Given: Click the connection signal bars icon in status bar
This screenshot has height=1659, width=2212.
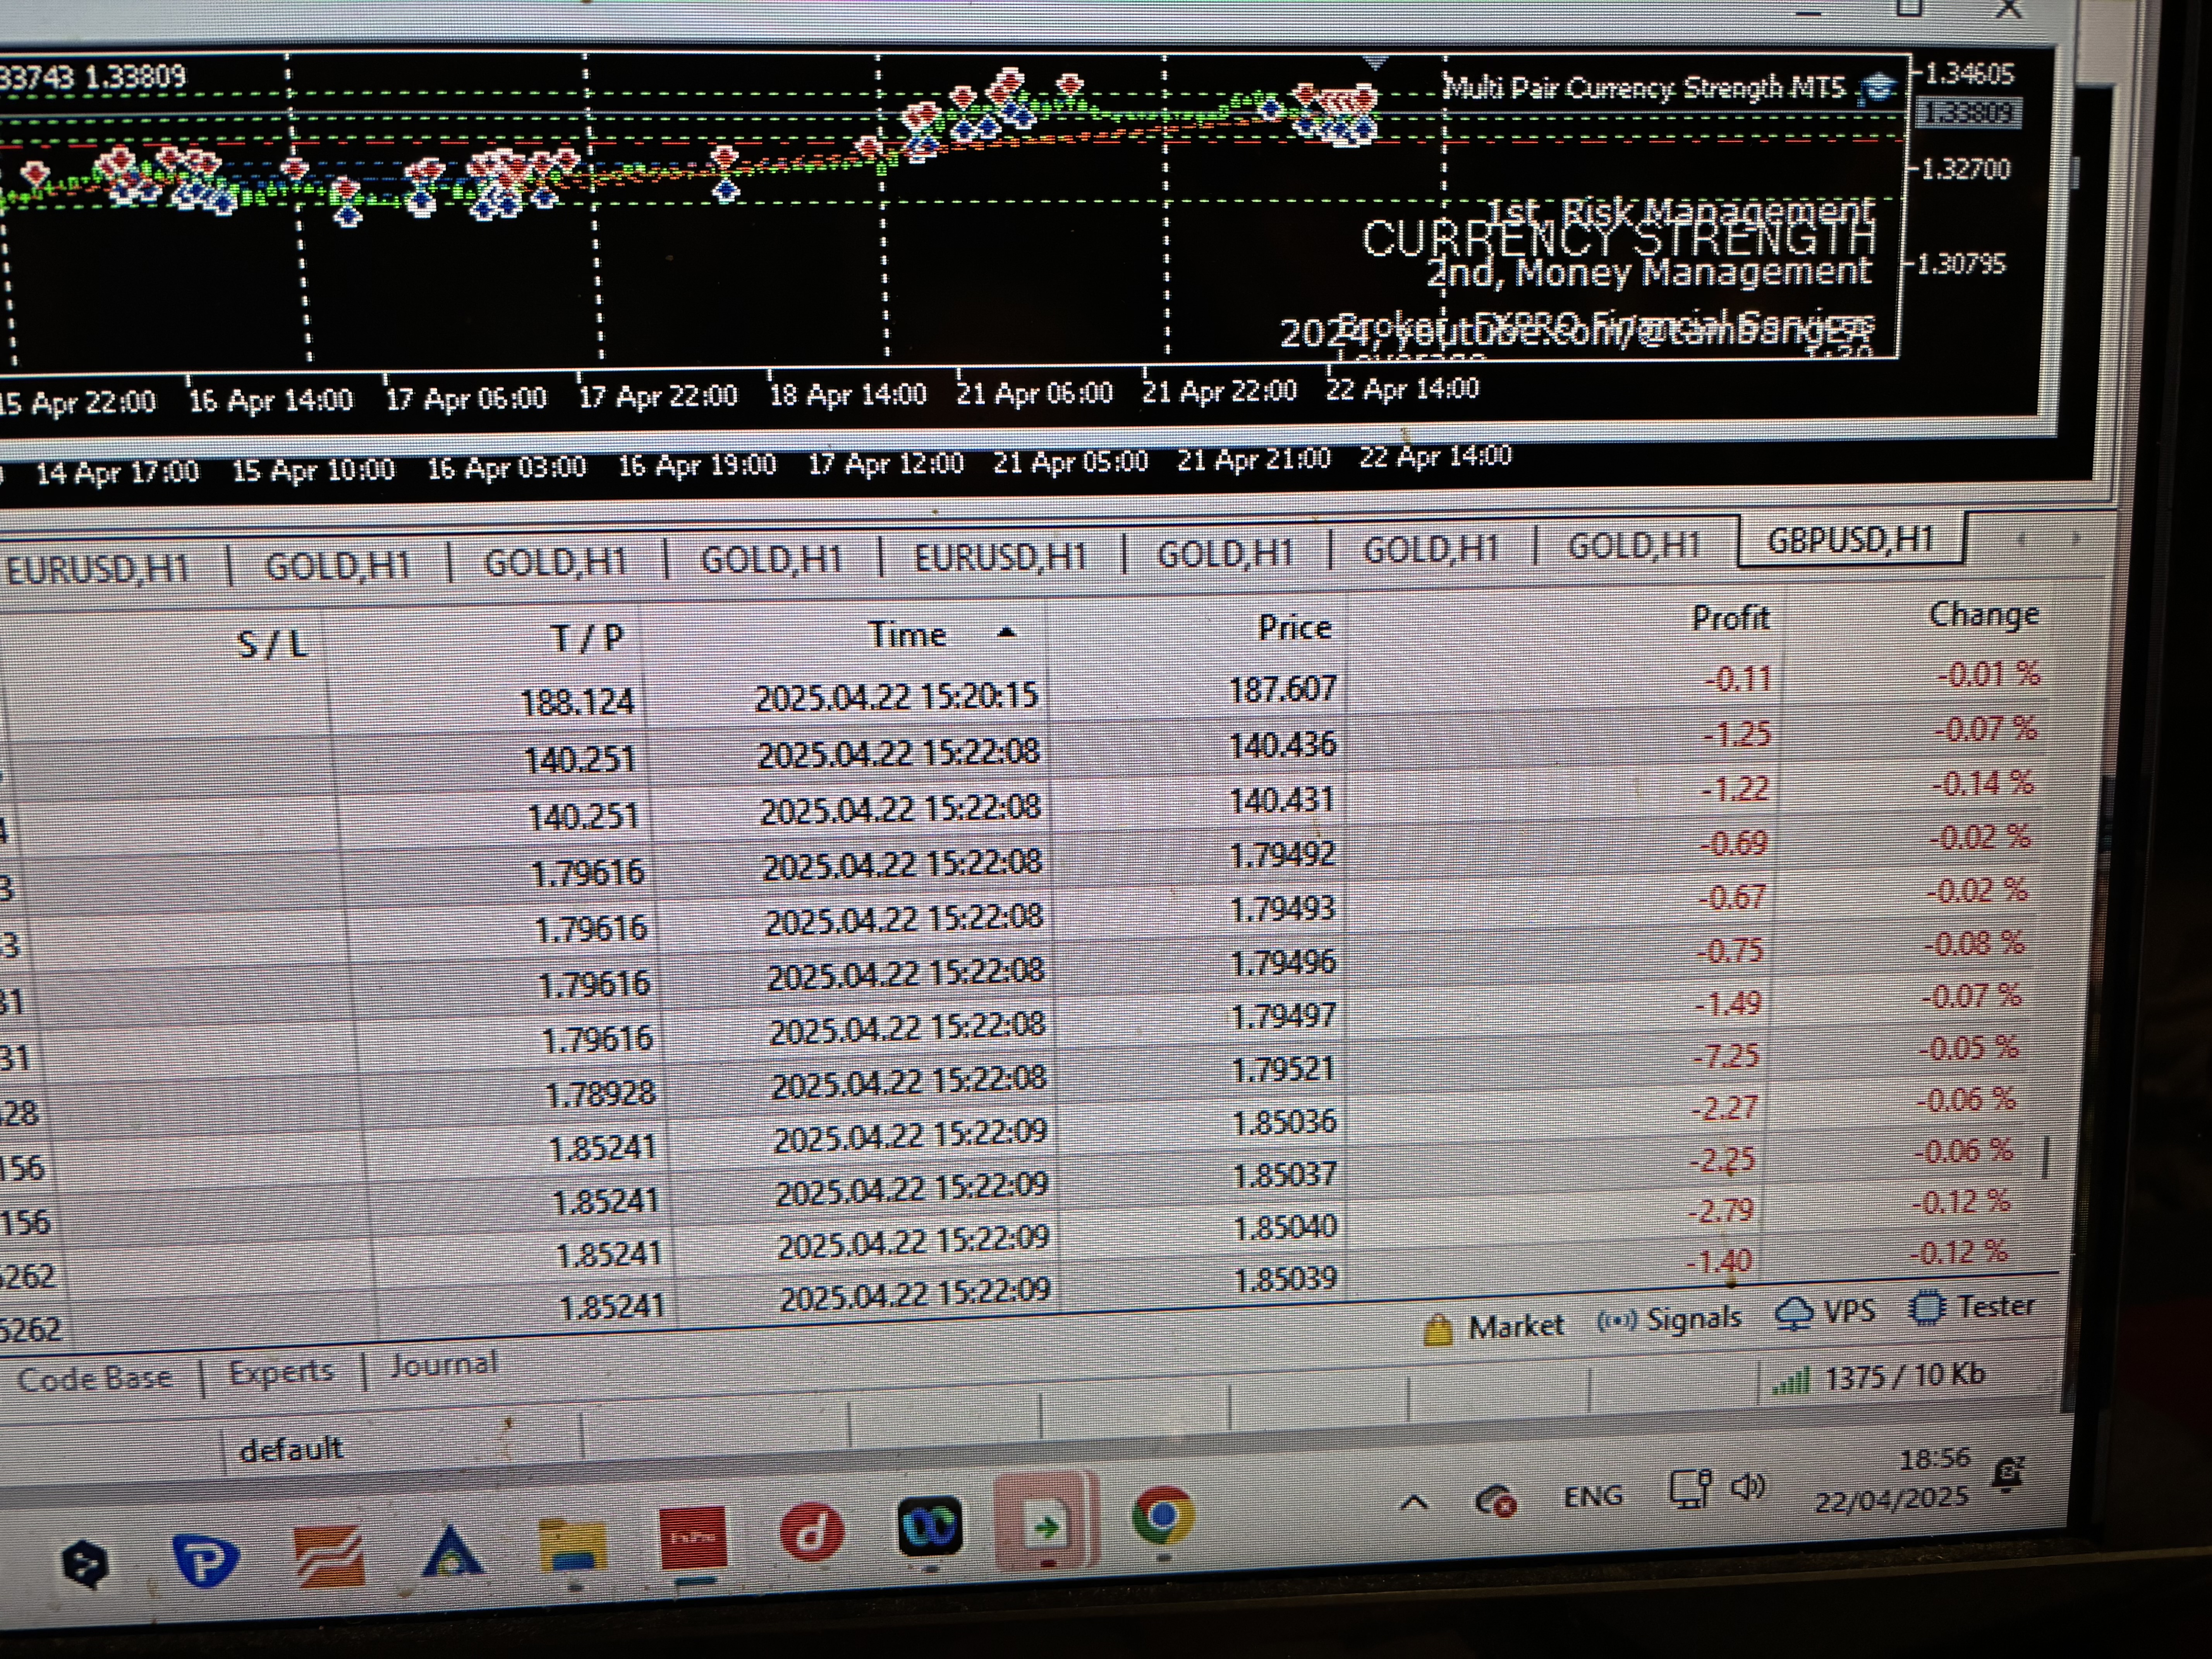Looking at the screenshot, I should [1791, 1381].
